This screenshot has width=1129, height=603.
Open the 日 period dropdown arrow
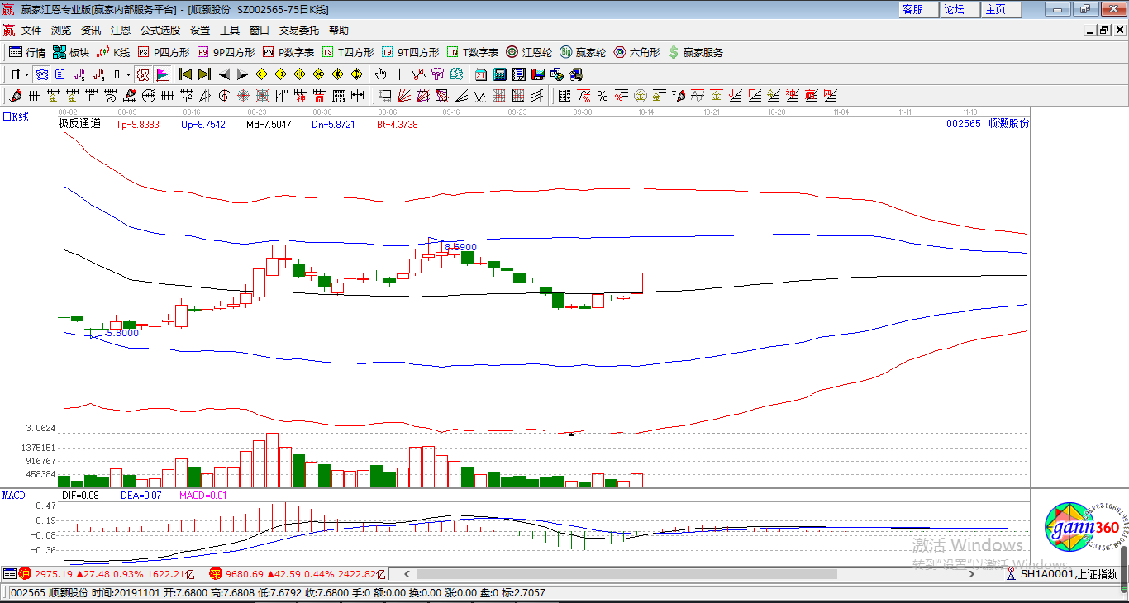[x=27, y=74]
